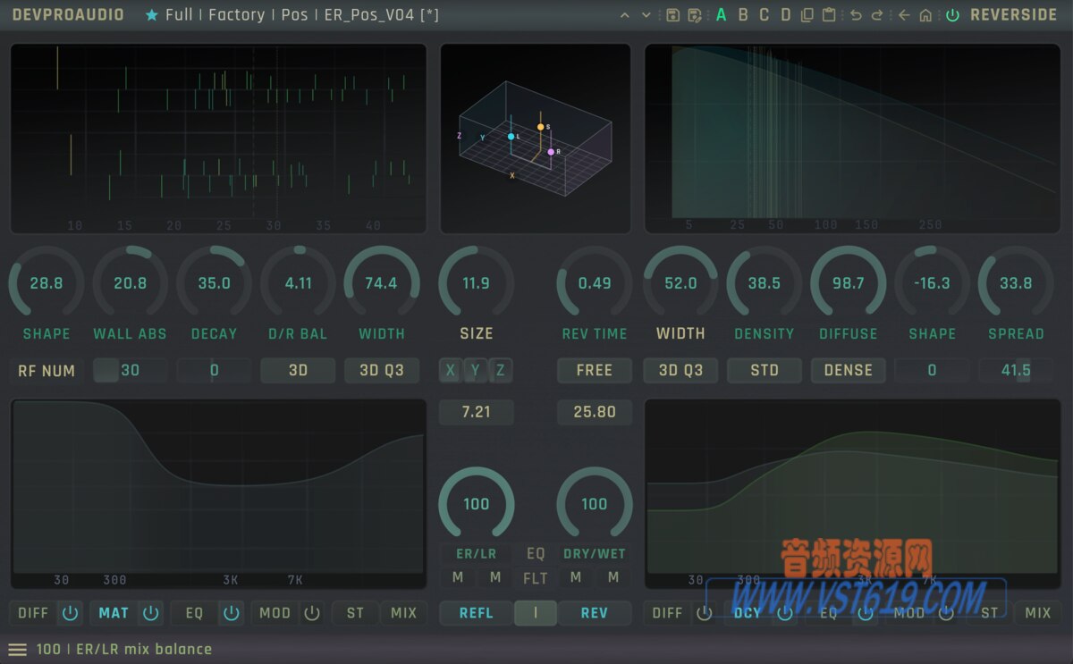The image size is (1073, 664).
Task: Click the 41.5 field under SPREAD
Action: pyautogui.click(x=1017, y=370)
